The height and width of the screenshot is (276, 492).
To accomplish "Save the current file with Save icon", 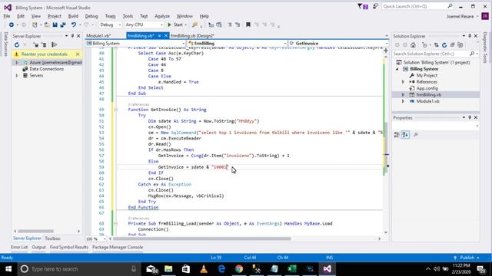I will click(55, 25).
